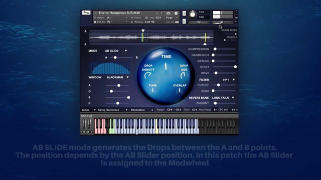321x180 pixels.
Task: Click the Tune knob
Action: (192, 14)
